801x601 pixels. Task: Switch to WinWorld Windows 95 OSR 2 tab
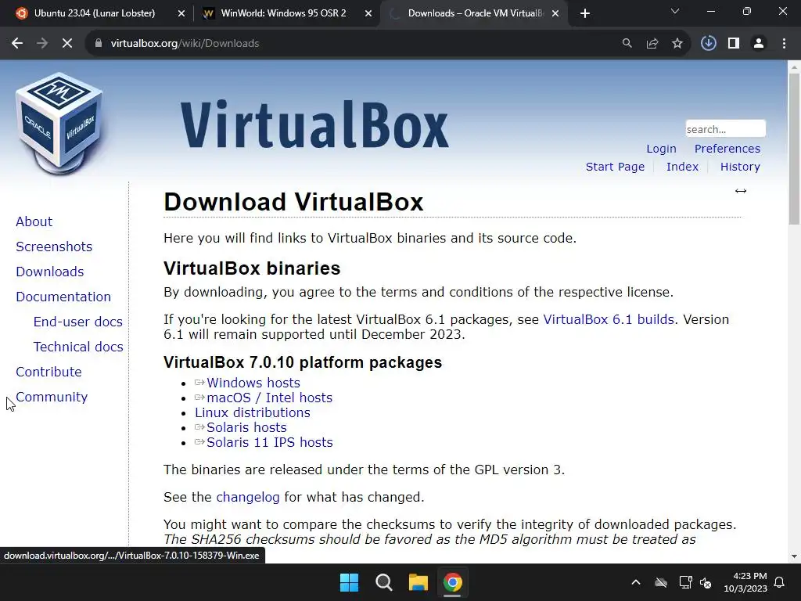point(283,13)
